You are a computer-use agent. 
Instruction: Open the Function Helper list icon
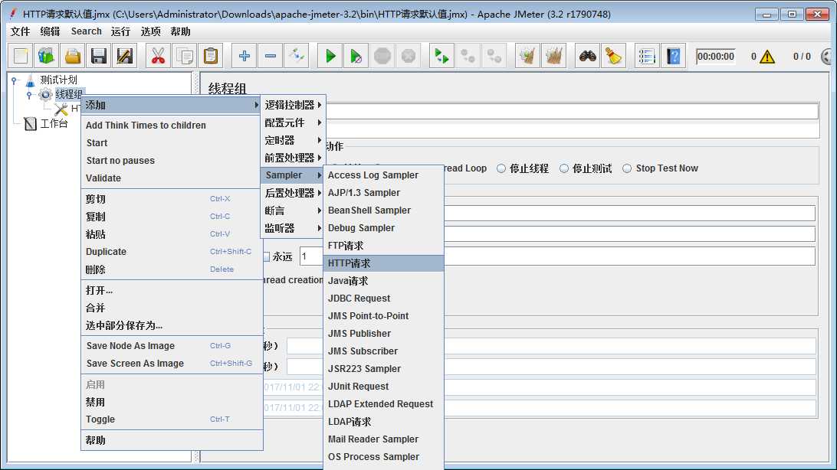tap(647, 56)
